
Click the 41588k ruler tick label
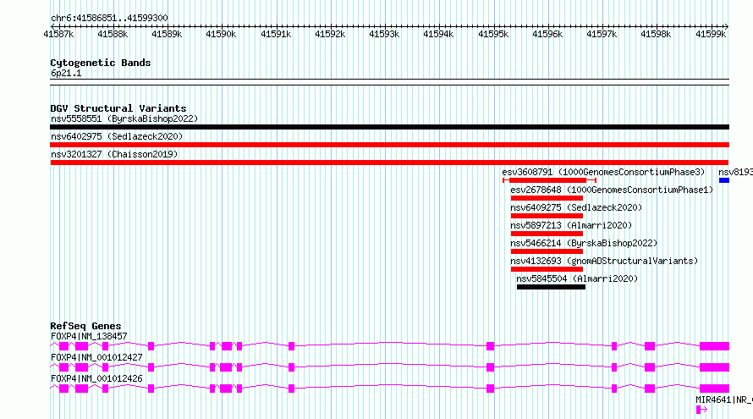[x=113, y=34]
